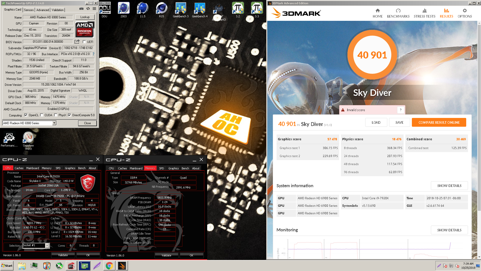Open the SPD tab in right CPU-Z window
Screen dimensions: 481x271
[162, 168]
